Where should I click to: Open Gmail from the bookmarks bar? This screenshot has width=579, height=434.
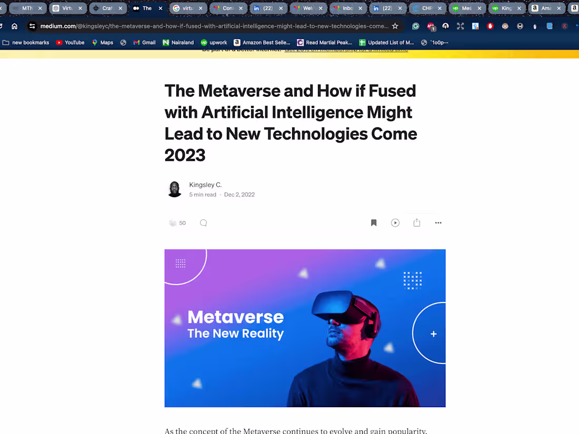coord(144,43)
